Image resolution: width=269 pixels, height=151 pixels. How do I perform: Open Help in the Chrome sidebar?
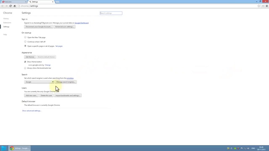(5, 34)
